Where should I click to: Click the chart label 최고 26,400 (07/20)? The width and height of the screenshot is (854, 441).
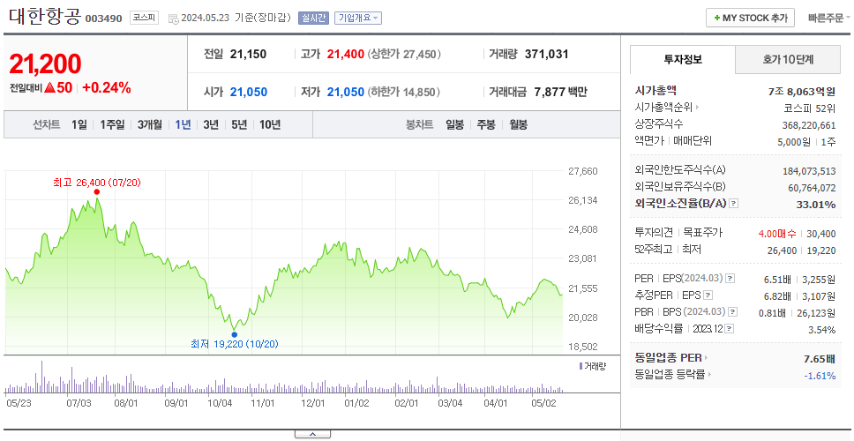point(97,183)
